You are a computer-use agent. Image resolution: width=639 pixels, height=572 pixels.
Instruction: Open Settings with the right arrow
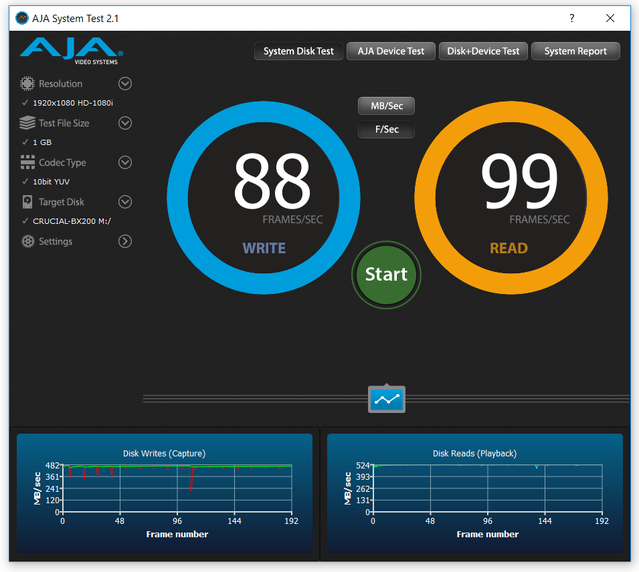click(x=125, y=241)
